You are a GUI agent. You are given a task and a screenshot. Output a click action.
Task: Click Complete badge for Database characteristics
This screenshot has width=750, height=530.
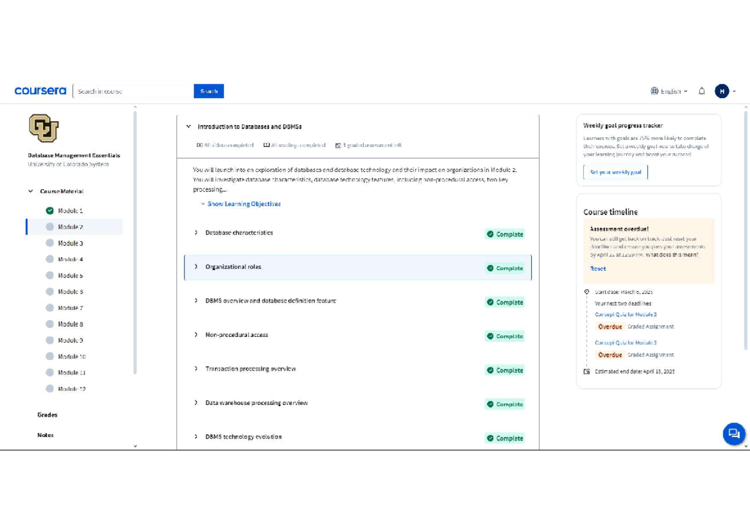[x=504, y=234]
